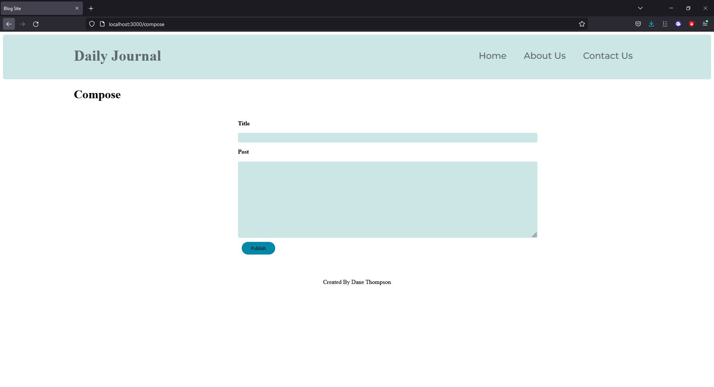
Task: Minimize the browser window
Action: tap(671, 8)
